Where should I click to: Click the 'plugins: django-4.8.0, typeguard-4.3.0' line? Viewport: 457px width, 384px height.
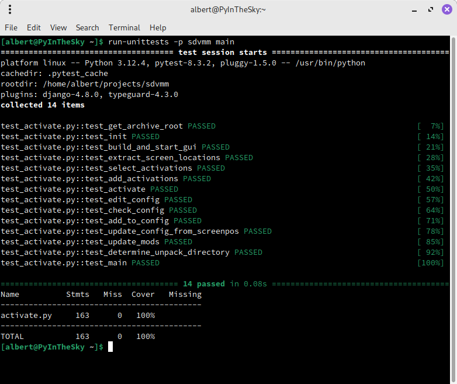pos(89,95)
